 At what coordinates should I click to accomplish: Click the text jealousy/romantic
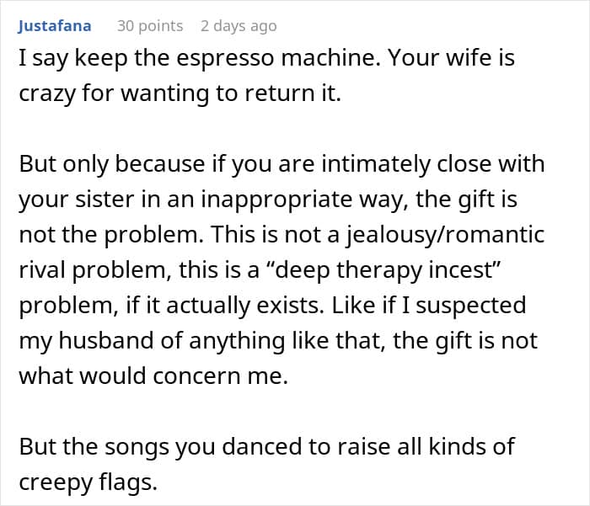click(446, 236)
